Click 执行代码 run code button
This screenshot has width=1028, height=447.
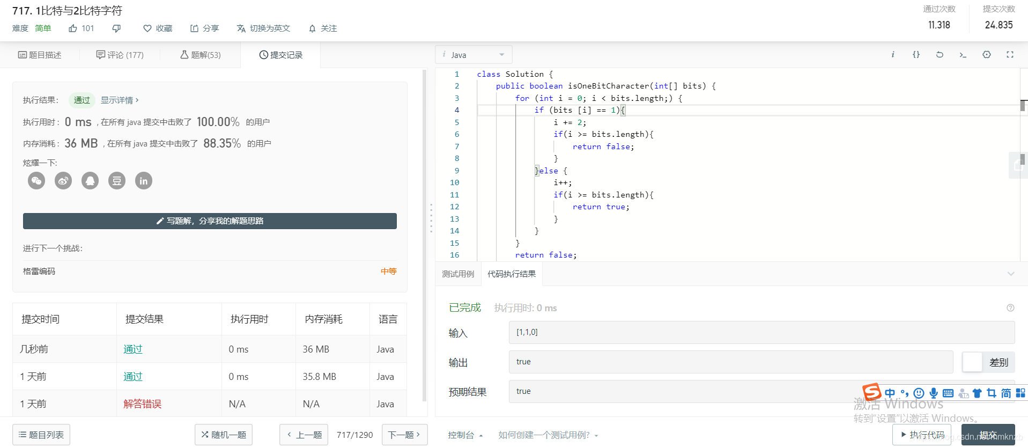922,435
